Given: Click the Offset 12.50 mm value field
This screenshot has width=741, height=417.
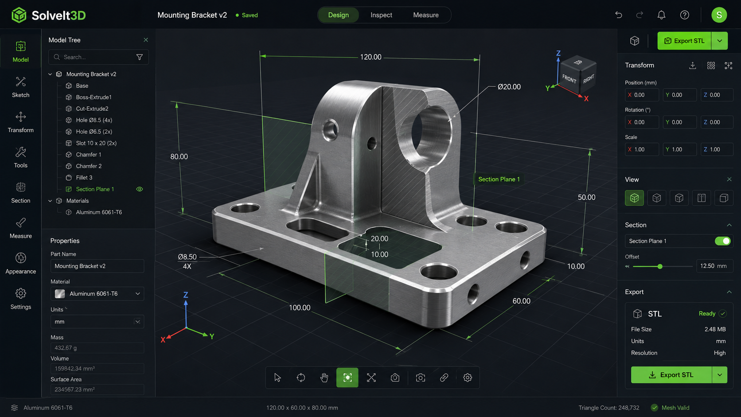Looking at the screenshot, I should [x=714, y=266].
